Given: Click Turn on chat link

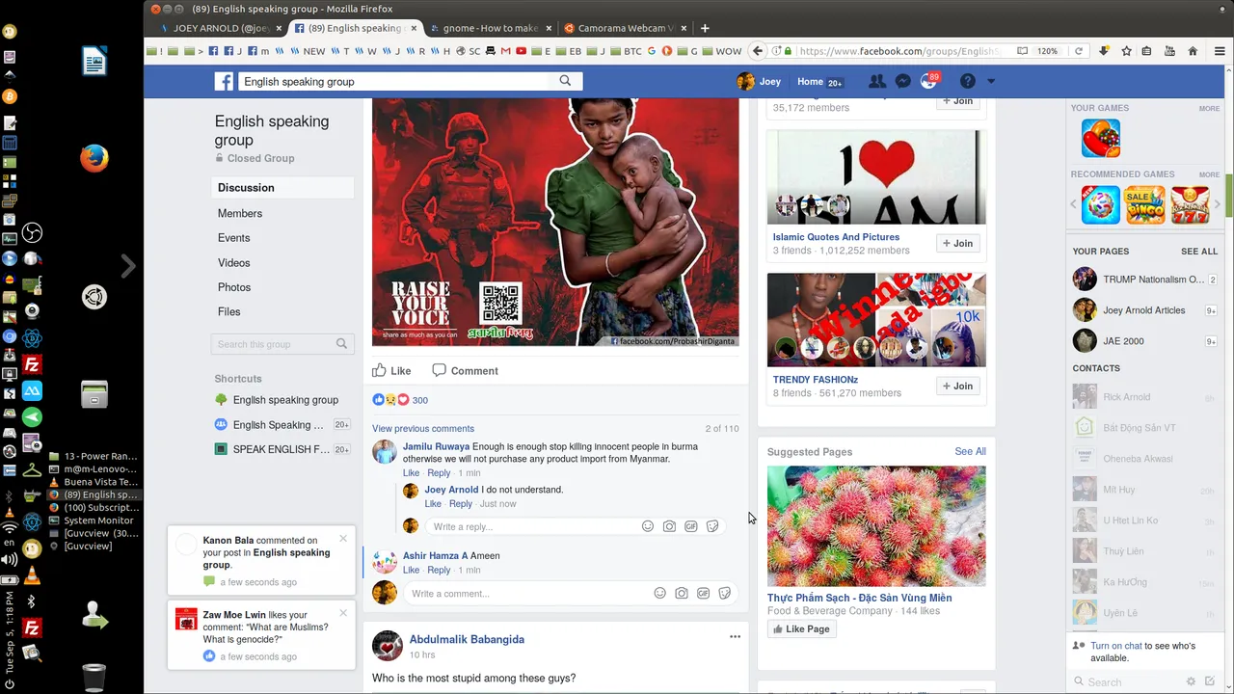Looking at the screenshot, I should click(1116, 646).
